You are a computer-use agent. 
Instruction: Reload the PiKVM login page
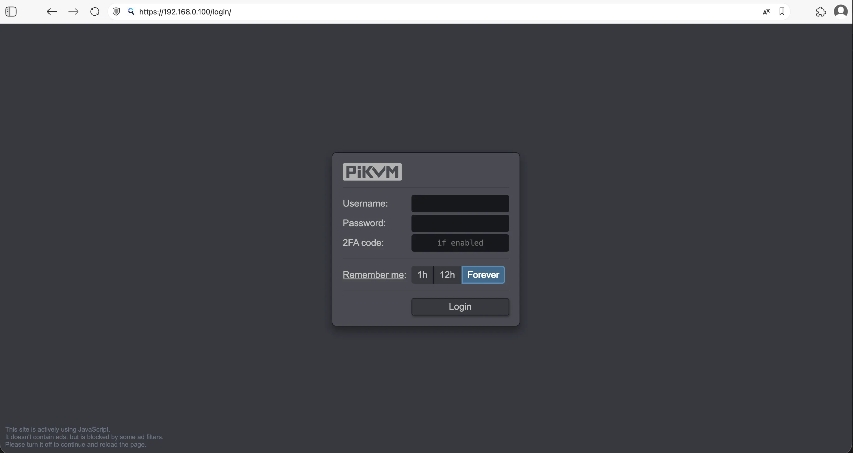(95, 12)
